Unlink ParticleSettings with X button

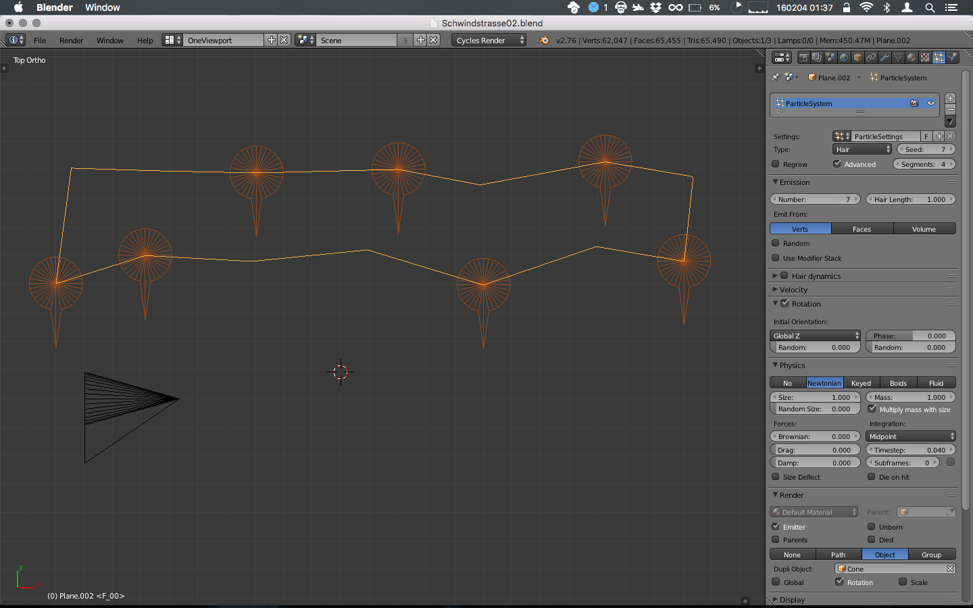click(x=950, y=136)
